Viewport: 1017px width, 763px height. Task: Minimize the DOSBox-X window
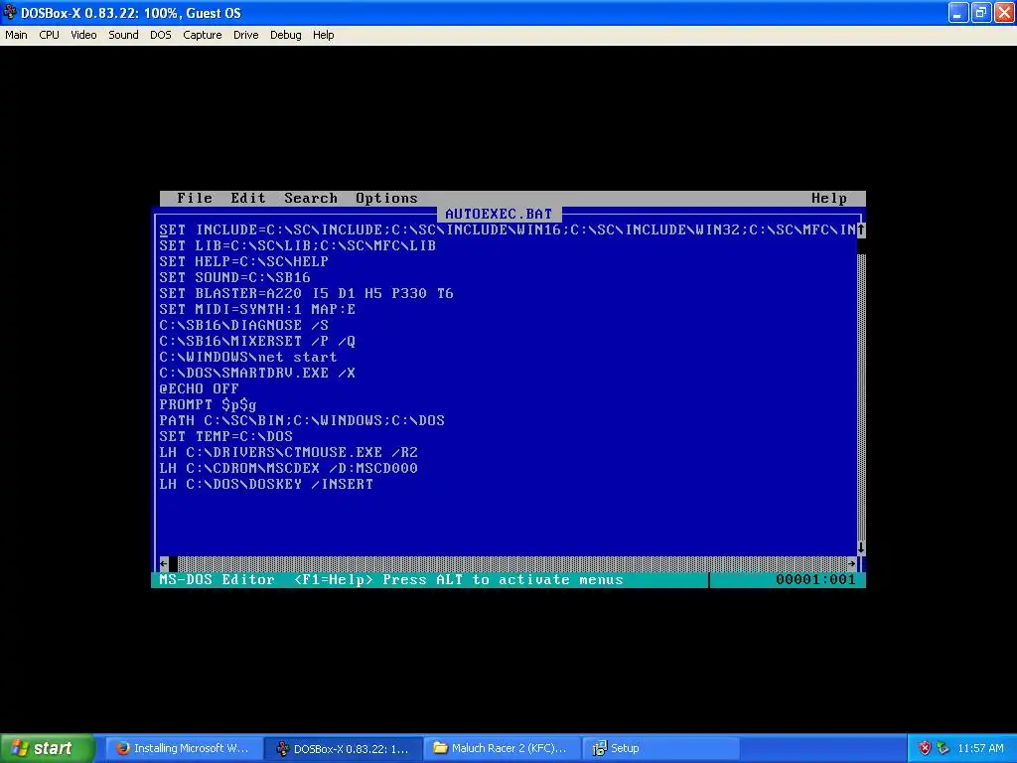click(958, 12)
